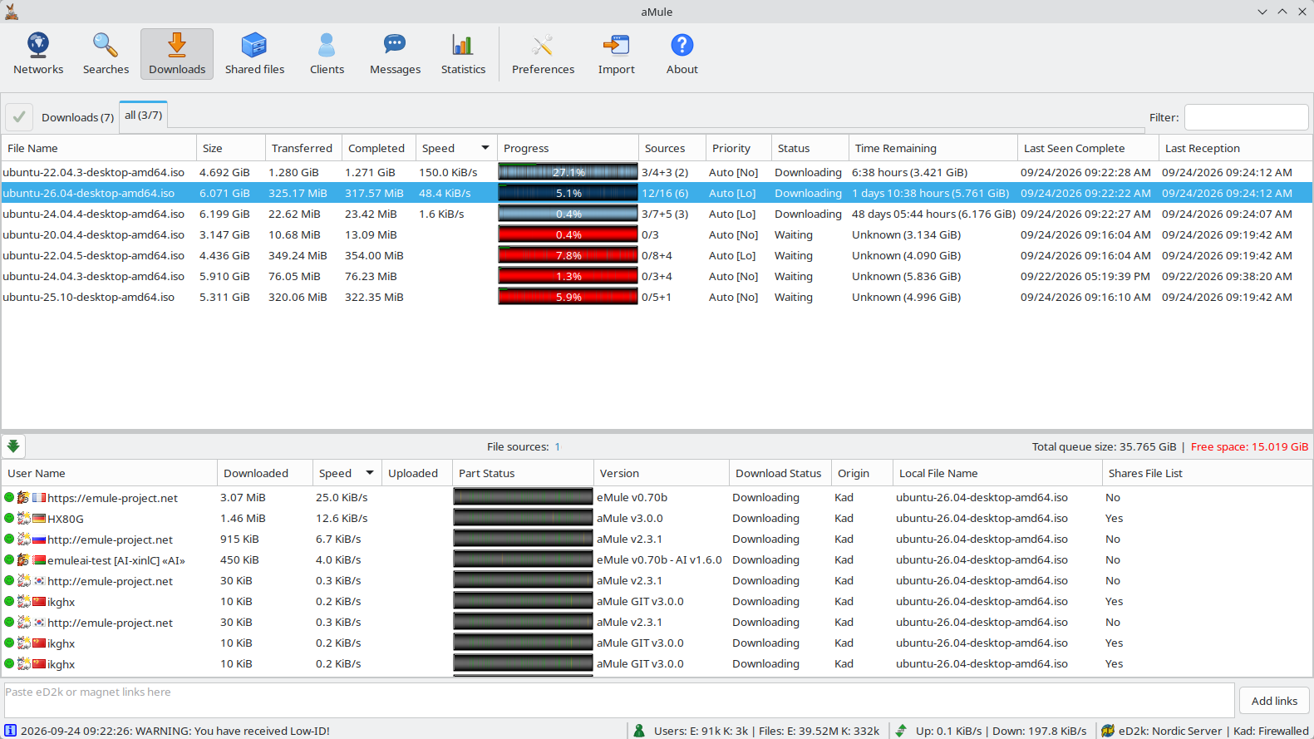Click the green checkmark beside Downloads (7)
Image resolution: width=1314 pixels, height=739 pixels.
(19, 117)
